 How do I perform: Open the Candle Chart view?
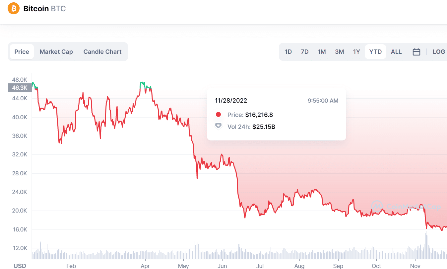(x=102, y=52)
